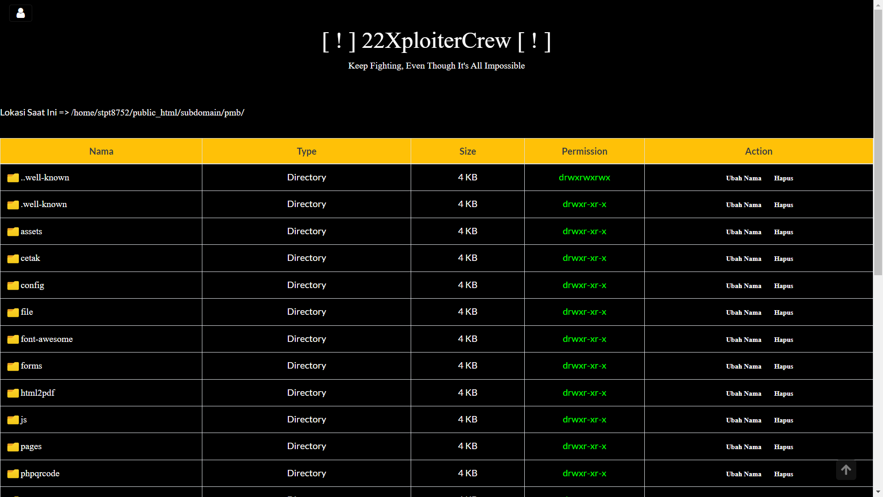Select the Permission column header
Screen dimensions: 883x497
584,150
